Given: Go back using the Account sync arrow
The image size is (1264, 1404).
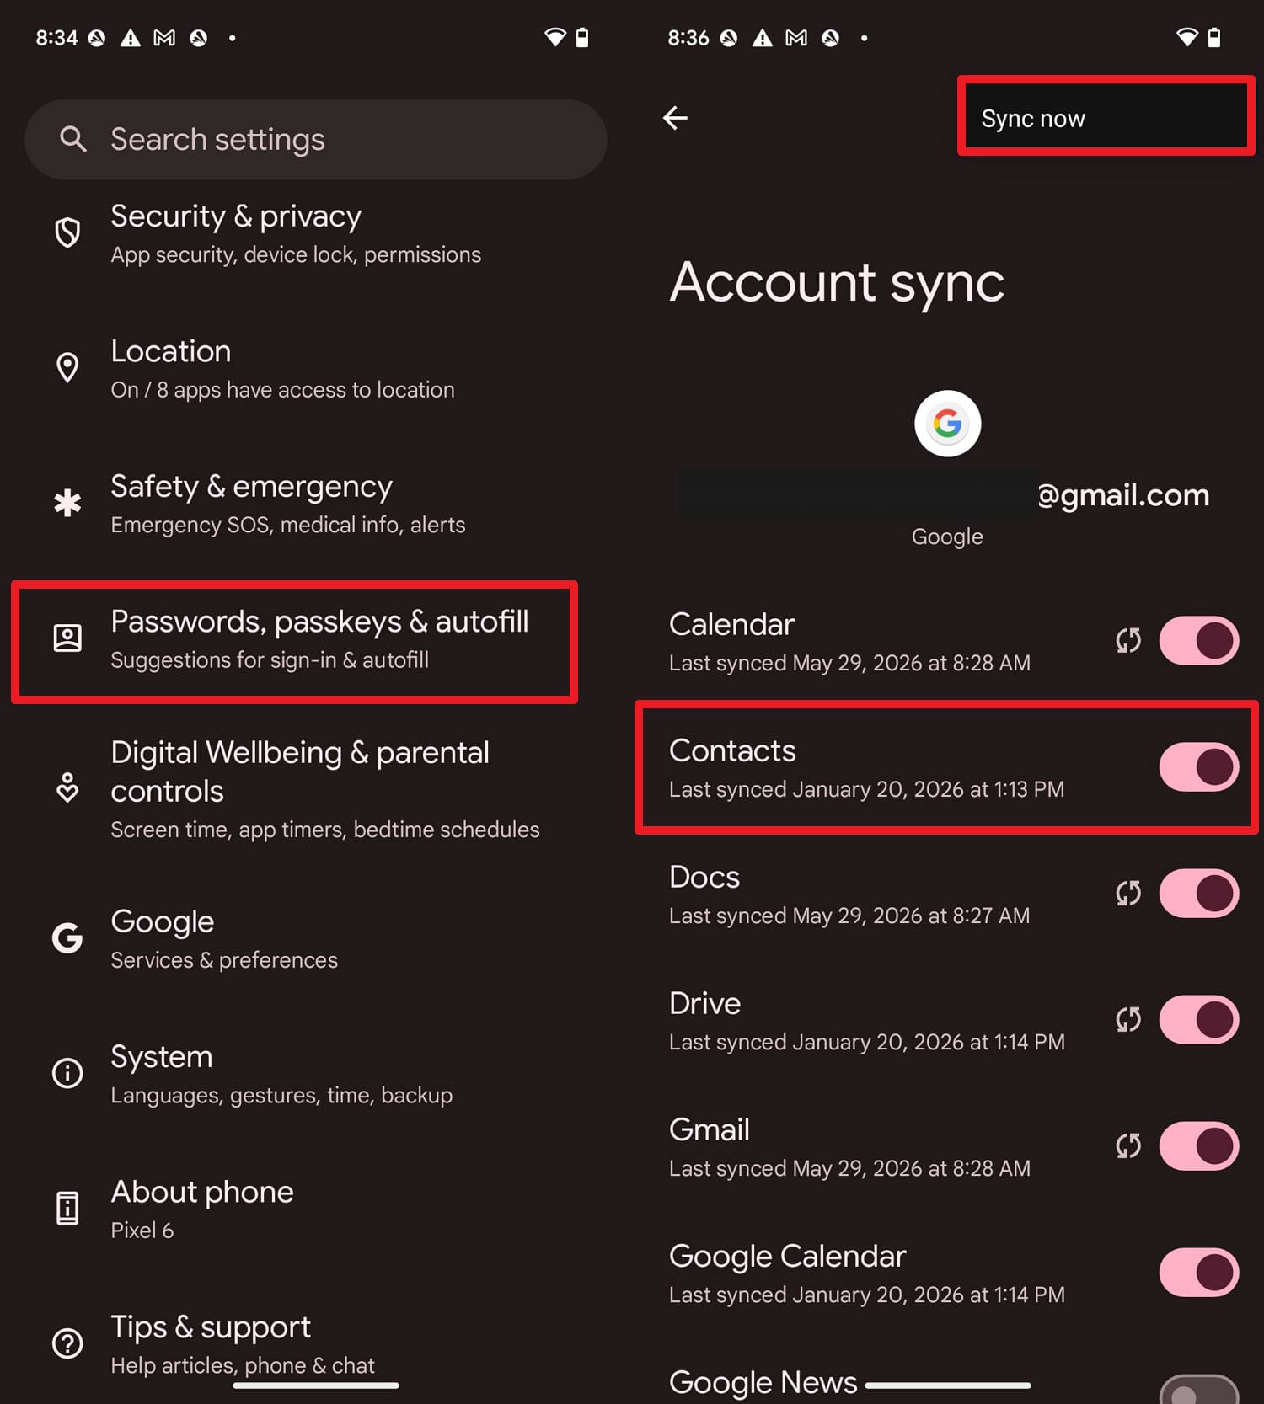Looking at the screenshot, I should 675,118.
